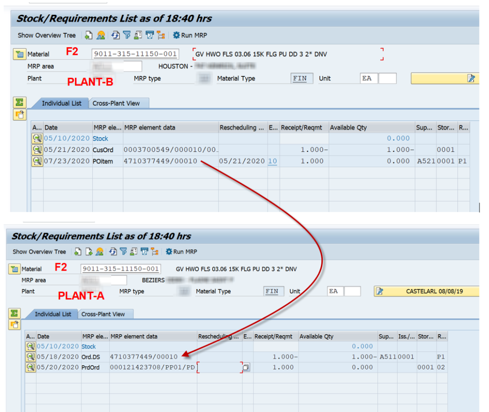Image resolution: width=489 pixels, height=412 pixels.
Task: Open details magnifier on the Stock row
Action: point(37,138)
